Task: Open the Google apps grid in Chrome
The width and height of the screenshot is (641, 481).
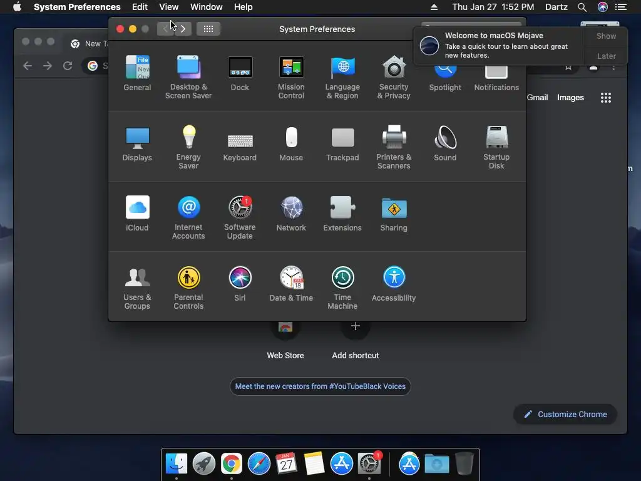Action: (x=606, y=97)
